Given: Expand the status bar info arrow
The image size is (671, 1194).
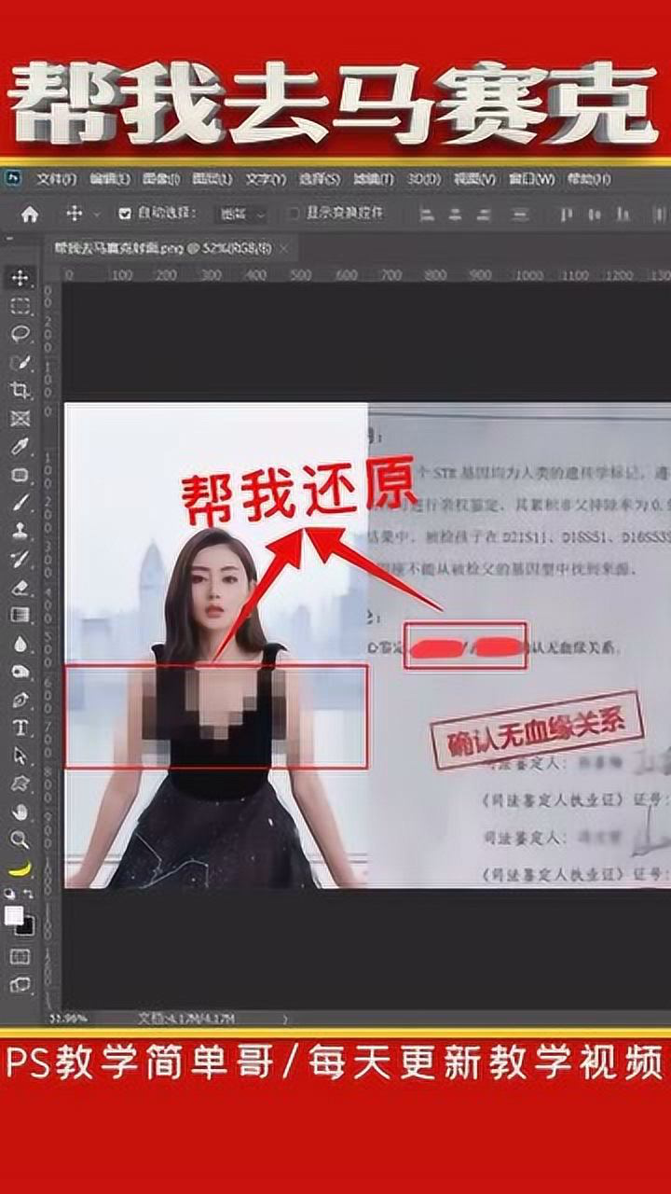Looking at the screenshot, I should coord(283,1018).
